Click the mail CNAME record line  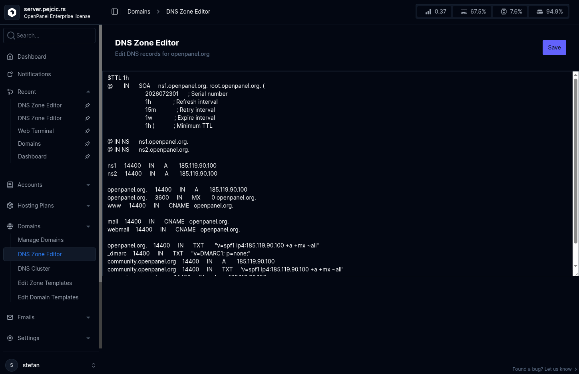tap(168, 222)
